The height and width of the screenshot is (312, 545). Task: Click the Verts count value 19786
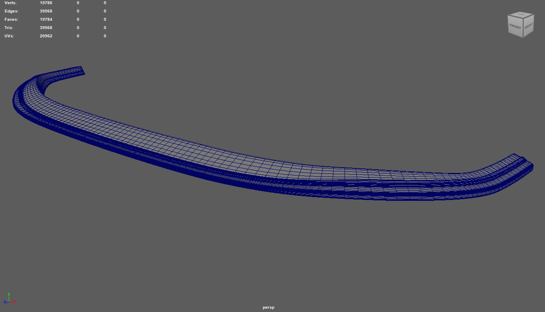[x=46, y=3]
